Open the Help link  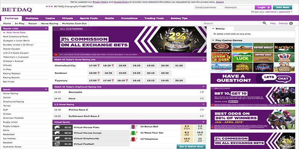273,23
